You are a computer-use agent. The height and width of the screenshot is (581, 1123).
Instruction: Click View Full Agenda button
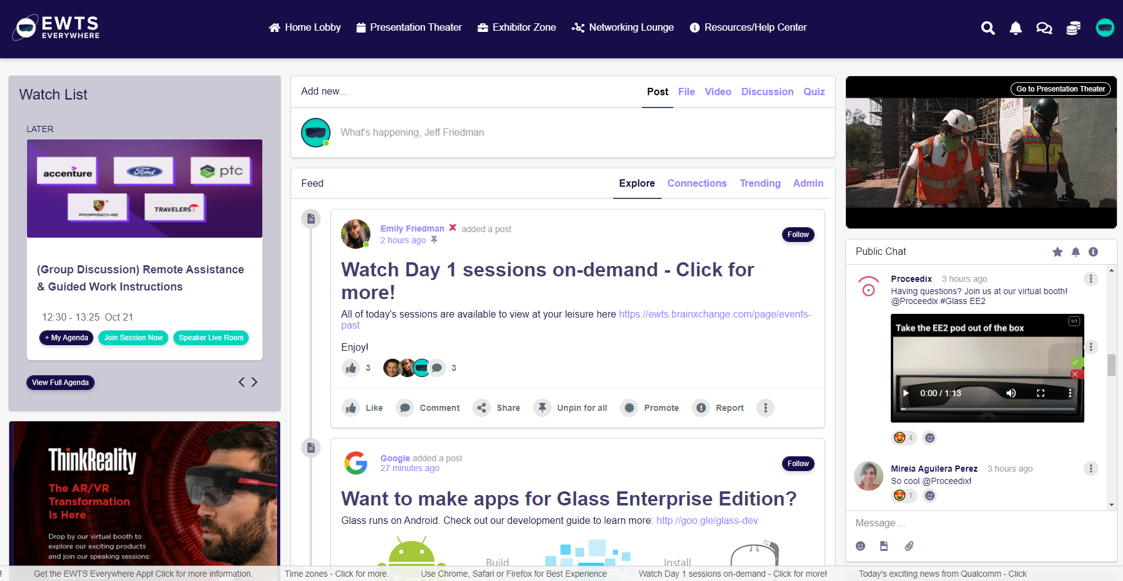[60, 383]
